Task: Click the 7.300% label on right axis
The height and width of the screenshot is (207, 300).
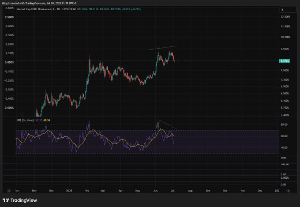Action: (285, 79)
